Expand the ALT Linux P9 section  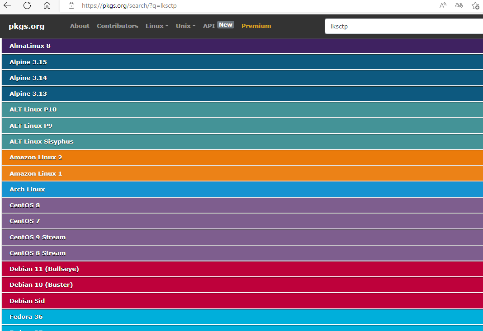pos(242,126)
